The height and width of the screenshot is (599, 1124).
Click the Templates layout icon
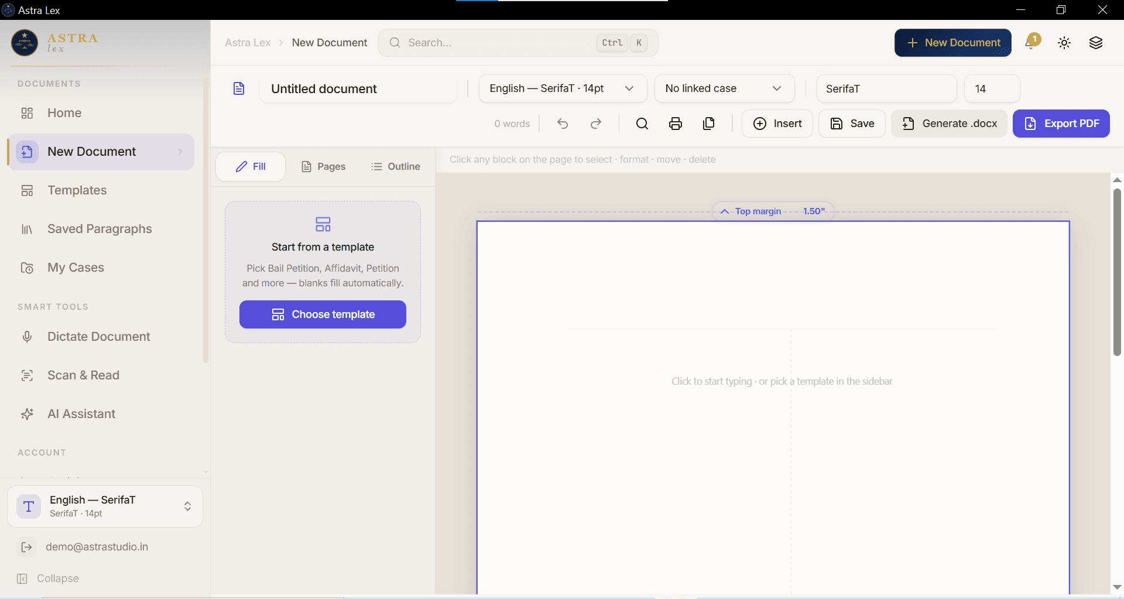pyautogui.click(x=27, y=190)
